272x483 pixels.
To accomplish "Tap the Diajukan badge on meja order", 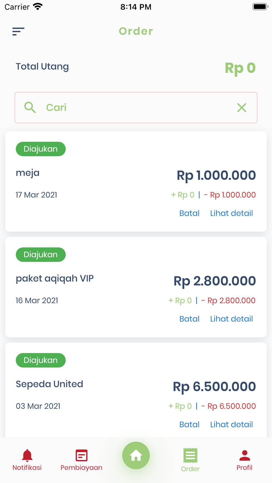I will [x=41, y=149].
